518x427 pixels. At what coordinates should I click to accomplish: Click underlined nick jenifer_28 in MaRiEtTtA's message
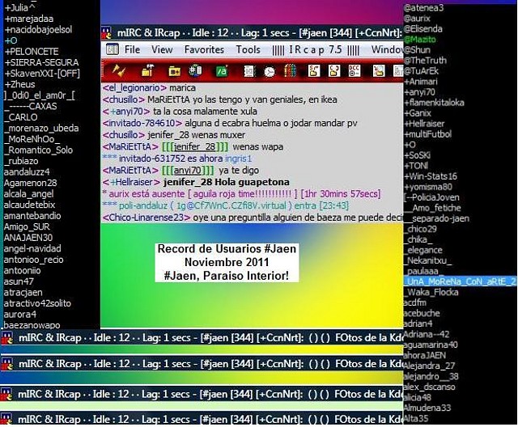coord(195,146)
